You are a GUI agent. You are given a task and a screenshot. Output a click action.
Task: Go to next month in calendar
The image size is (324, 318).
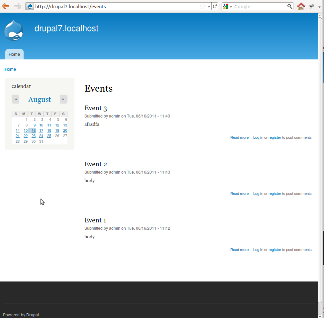coord(63,99)
